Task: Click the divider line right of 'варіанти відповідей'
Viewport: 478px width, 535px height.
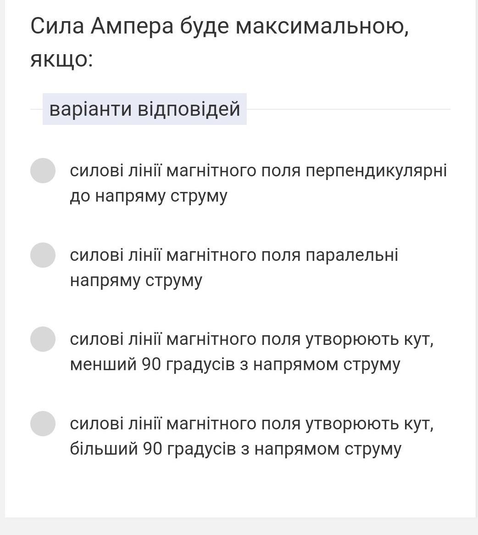Action: [x=349, y=109]
